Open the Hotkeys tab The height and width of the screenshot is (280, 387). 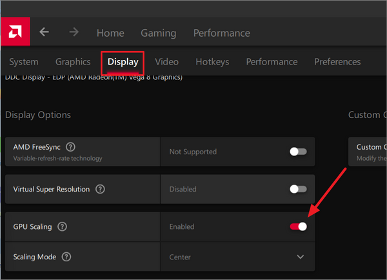click(x=212, y=62)
